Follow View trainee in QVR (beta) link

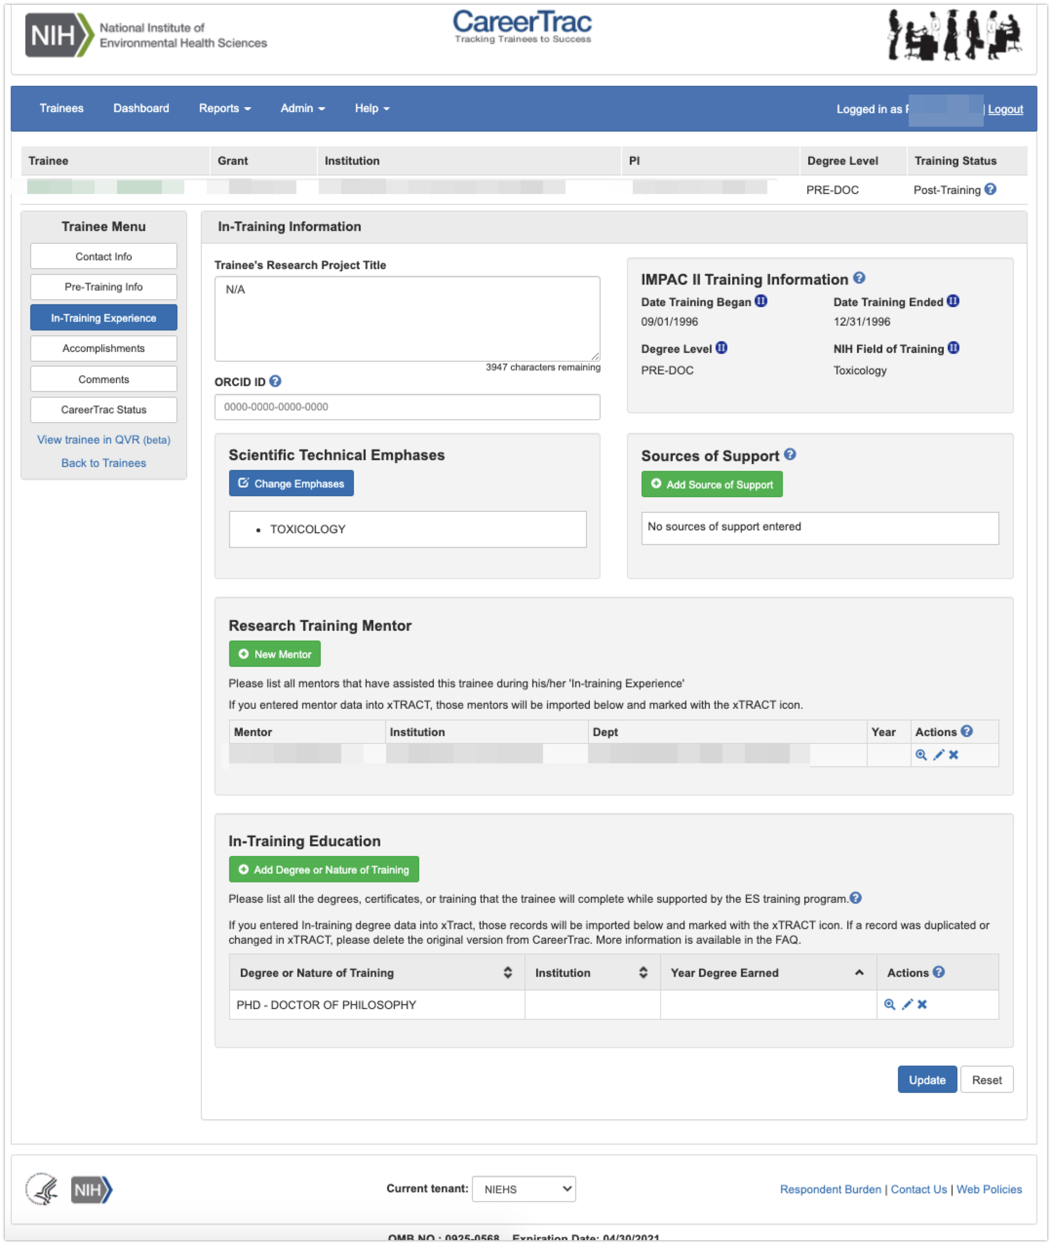point(103,439)
